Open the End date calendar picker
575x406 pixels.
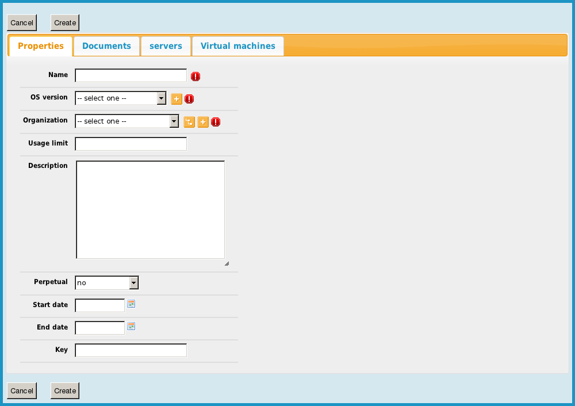[131, 326]
